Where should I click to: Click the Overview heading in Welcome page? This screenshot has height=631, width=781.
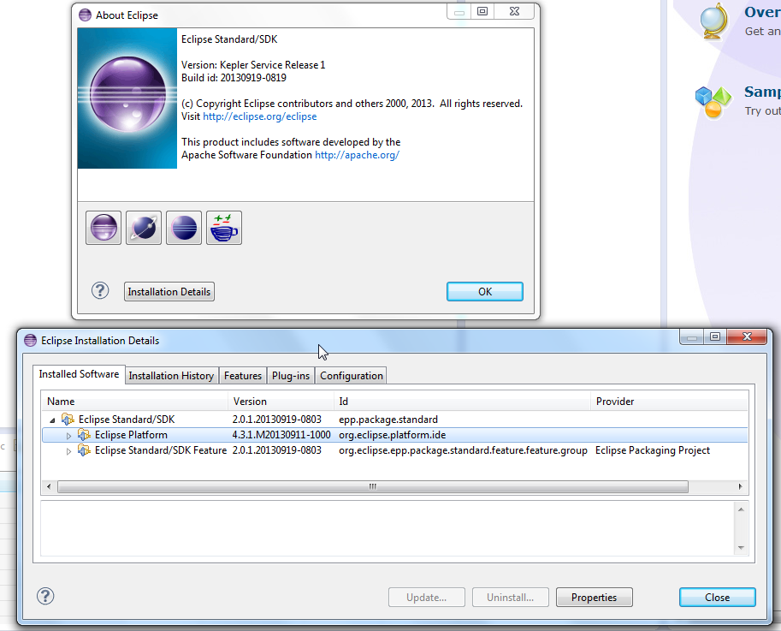tap(762, 11)
